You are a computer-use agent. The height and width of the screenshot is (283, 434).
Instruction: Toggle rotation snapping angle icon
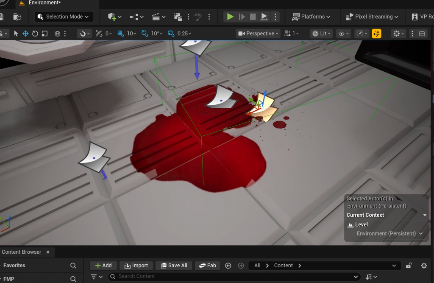pos(145,34)
